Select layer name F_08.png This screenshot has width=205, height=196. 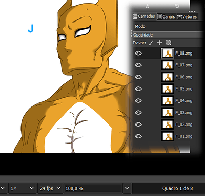184,54
